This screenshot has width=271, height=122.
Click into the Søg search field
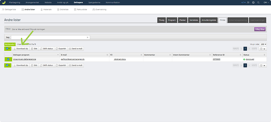[x=50, y=37]
